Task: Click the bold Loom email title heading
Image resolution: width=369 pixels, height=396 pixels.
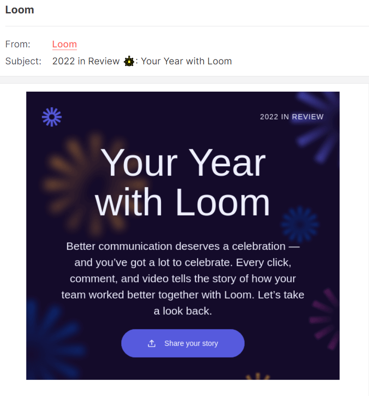Action: pyautogui.click(x=20, y=10)
